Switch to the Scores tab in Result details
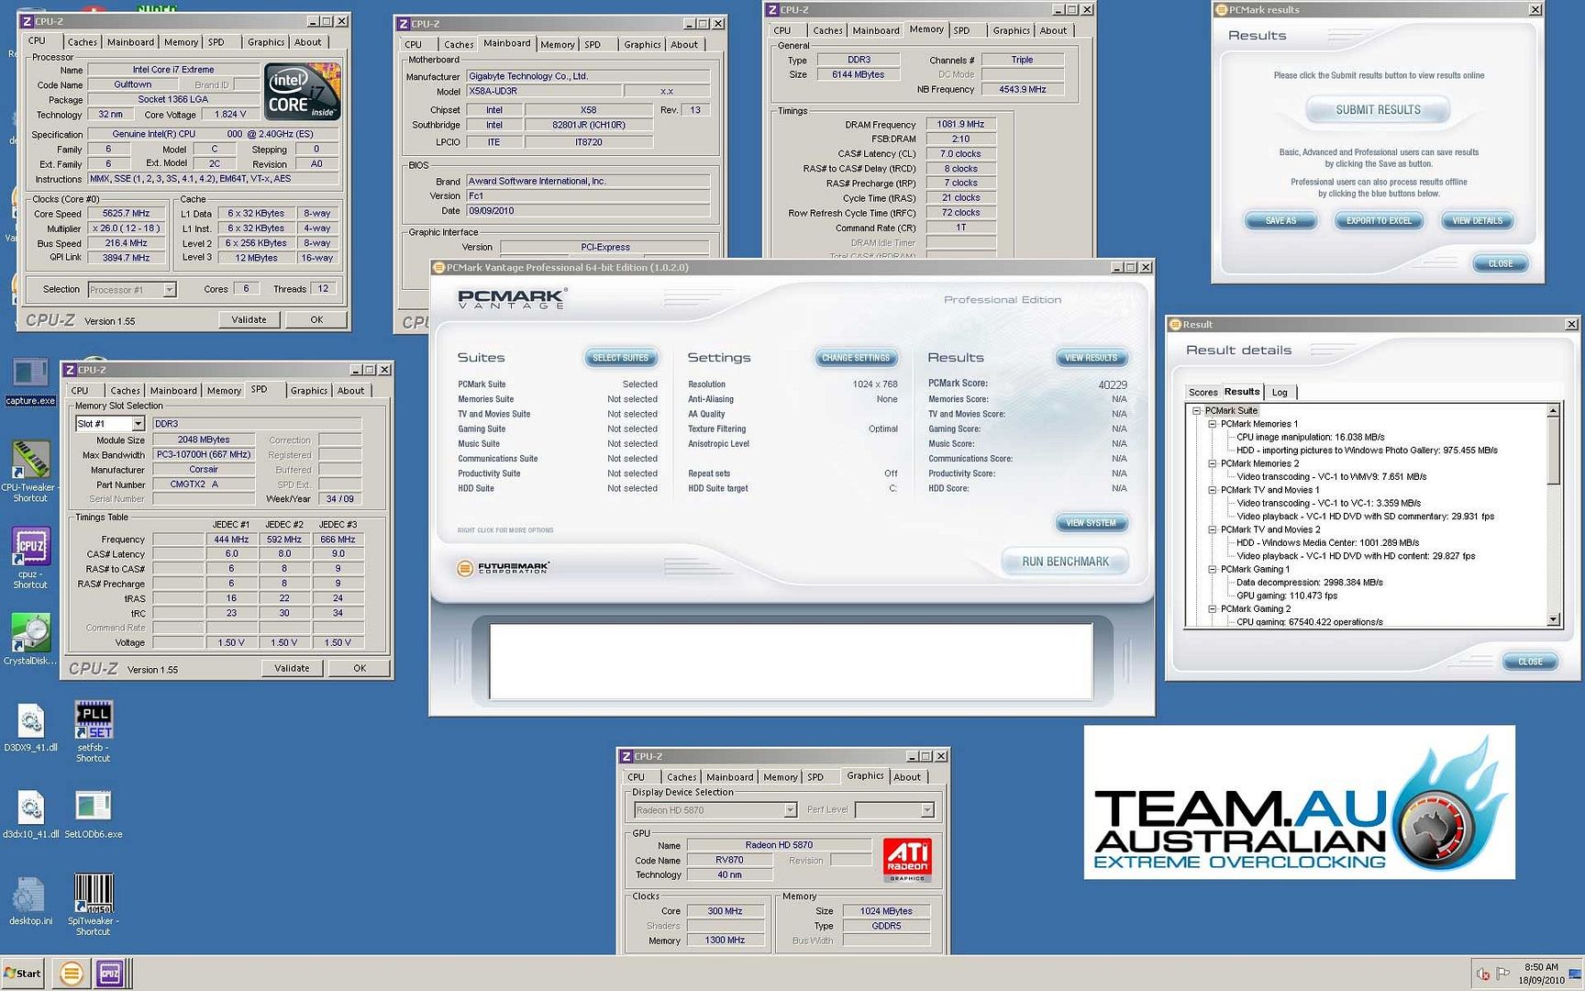The width and height of the screenshot is (1585, 991). [x=1203, y=392]
